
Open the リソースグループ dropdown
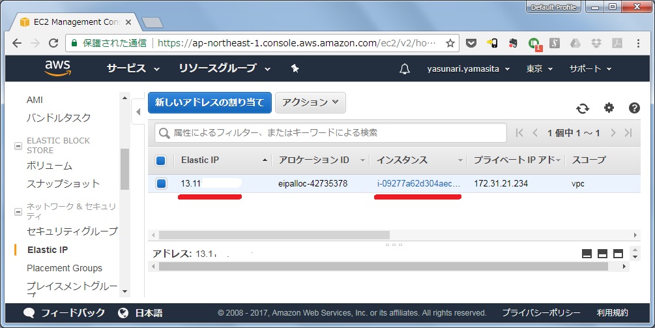(x=224, y=68)
